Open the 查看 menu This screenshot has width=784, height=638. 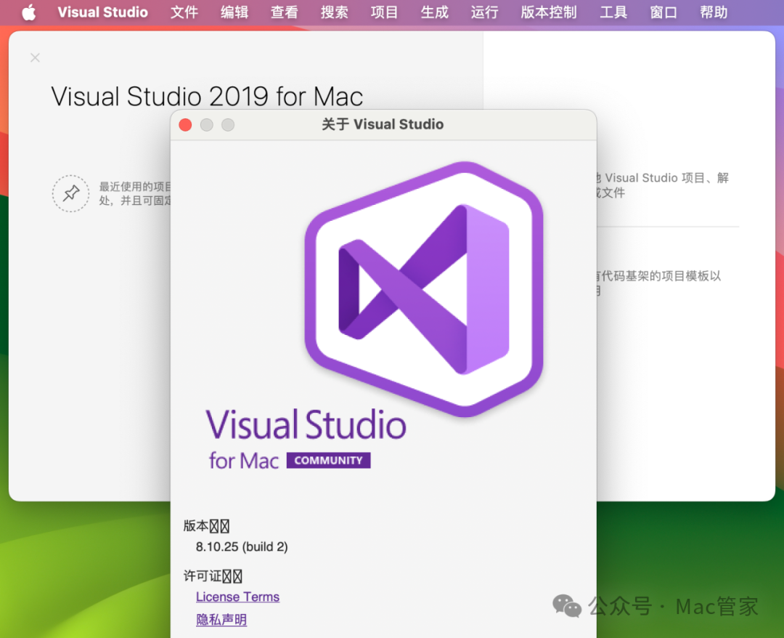click(x=284, y=12)
